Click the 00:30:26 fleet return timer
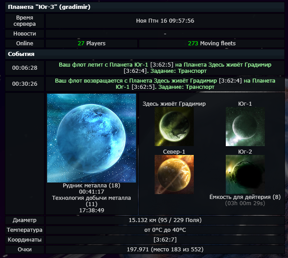This screenshot has width=288, height=258. (x=24, y=84)
